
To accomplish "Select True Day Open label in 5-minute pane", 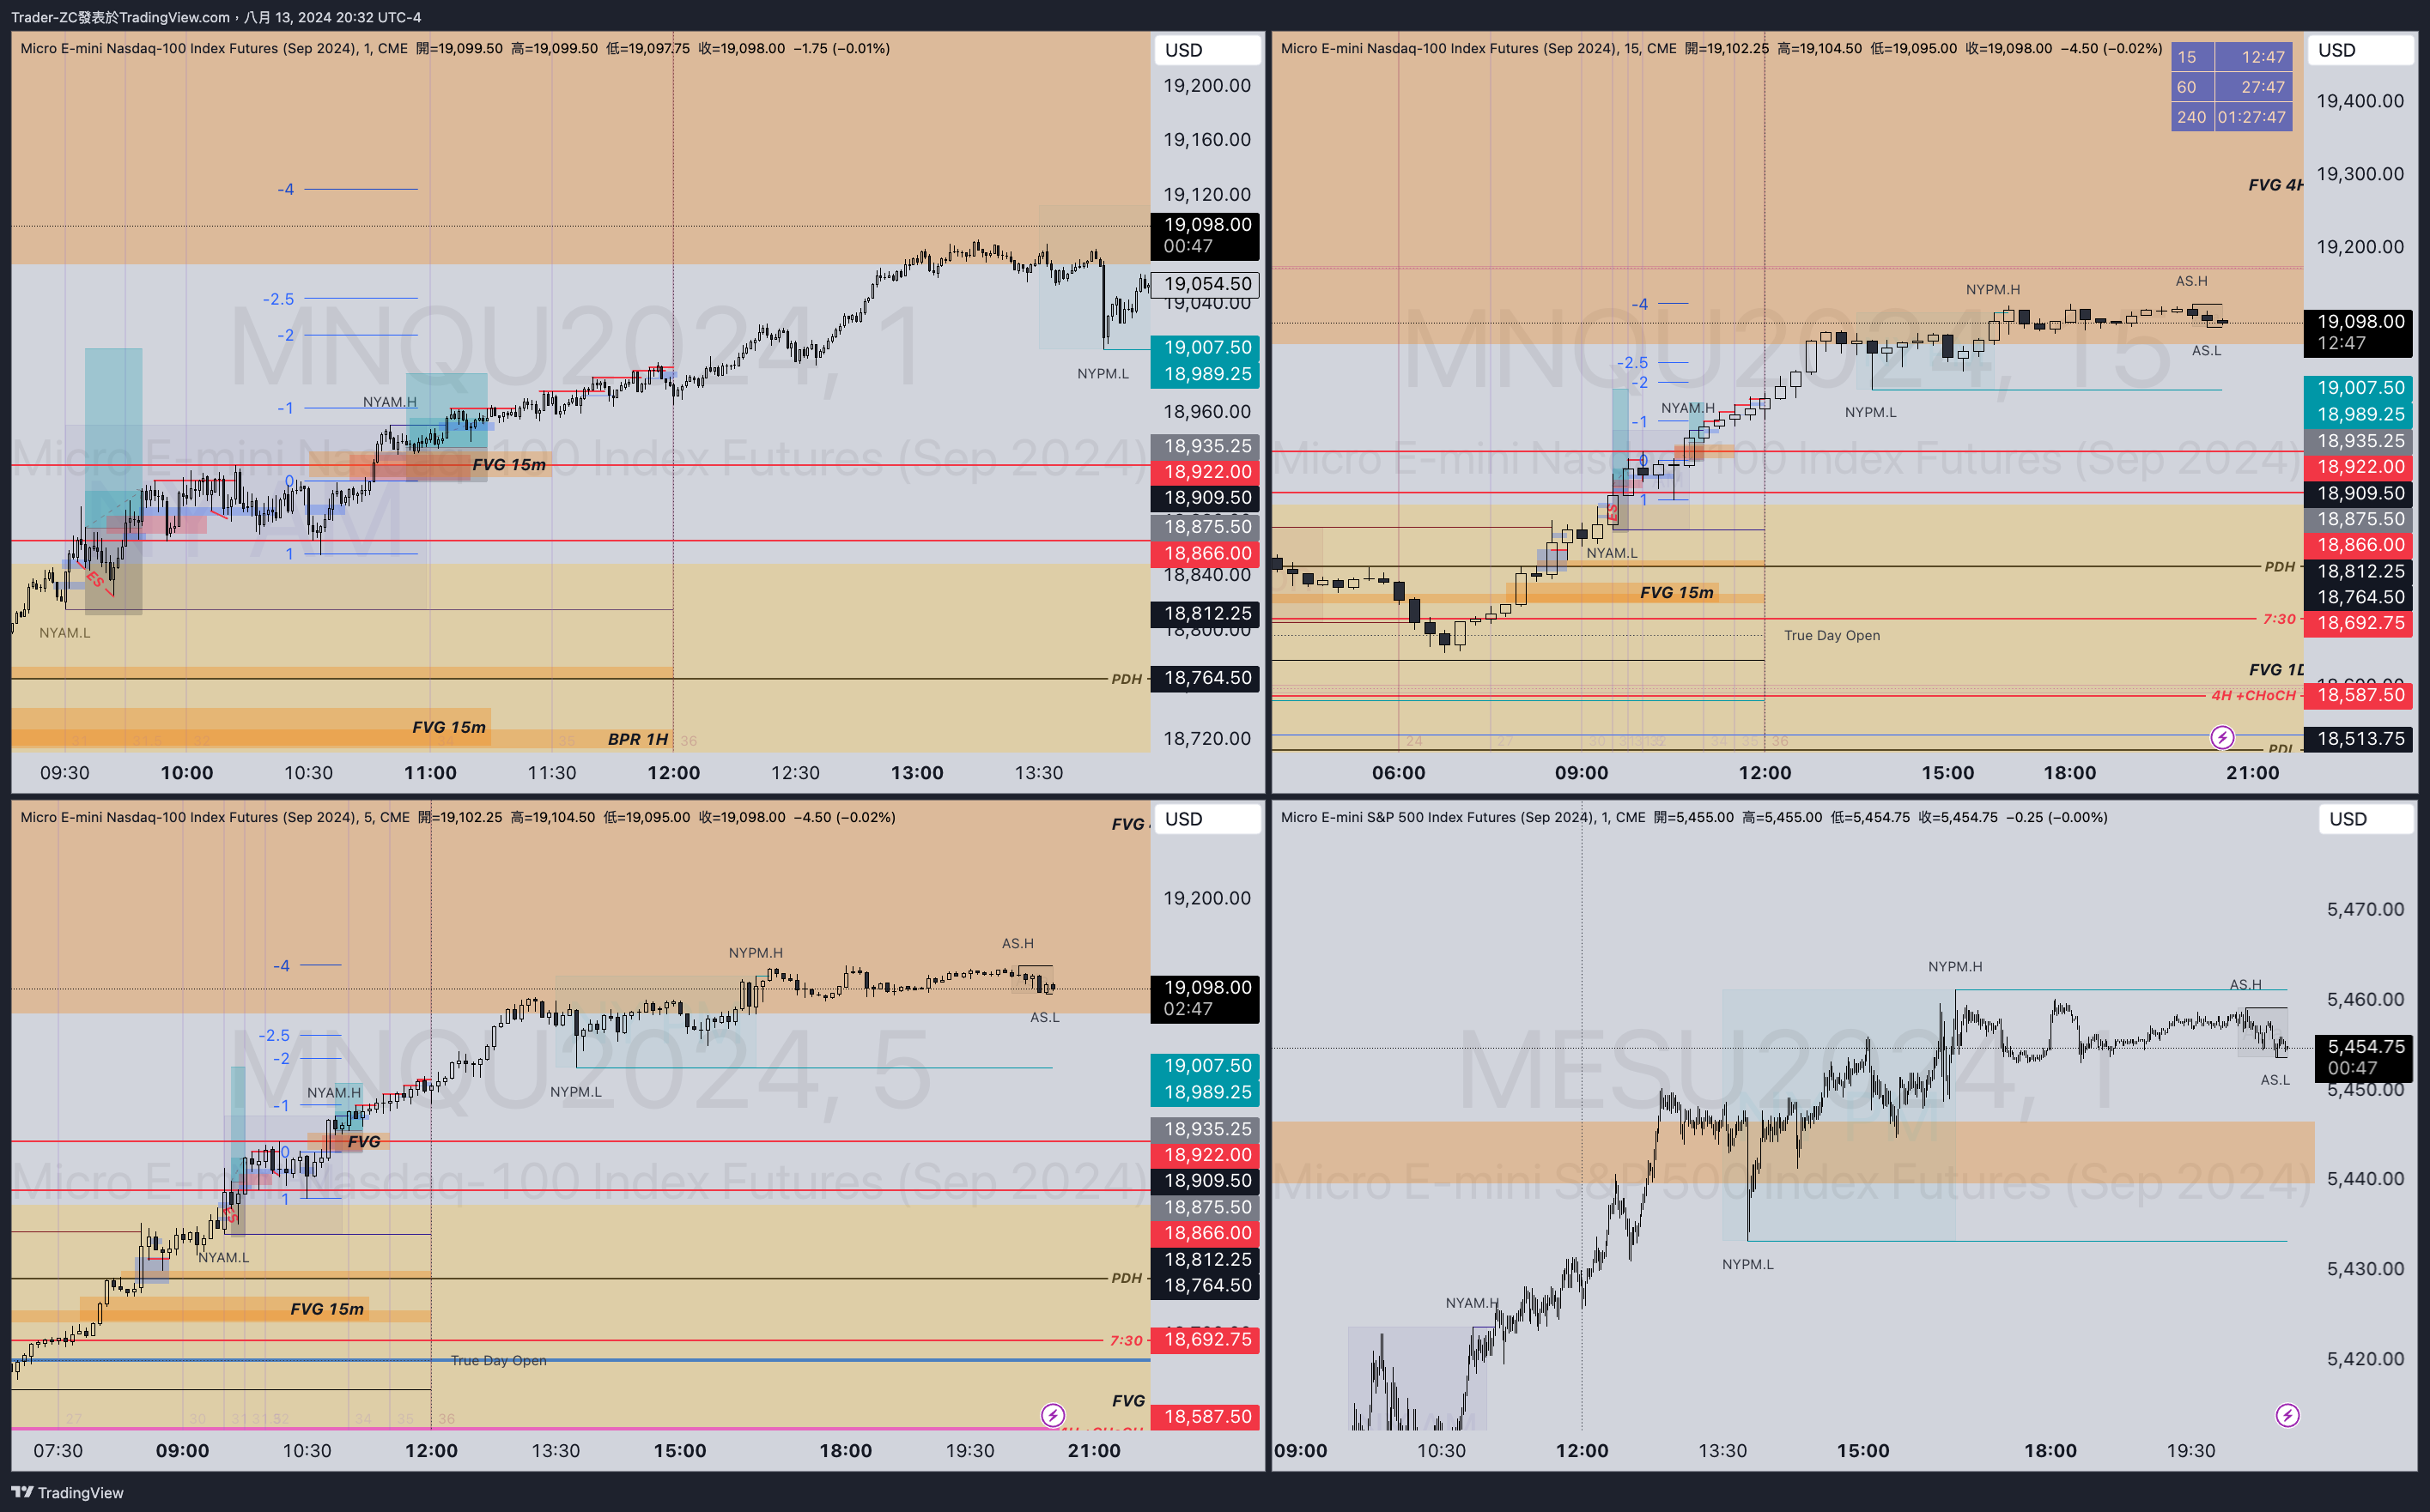I will coord(498,1360).
